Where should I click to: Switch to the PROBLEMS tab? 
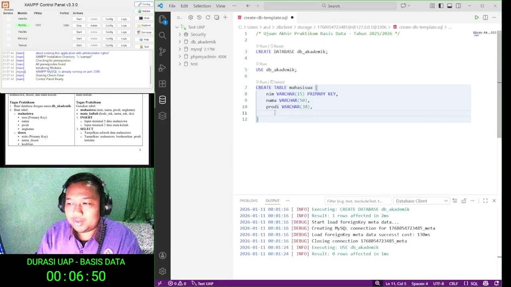[249, 201]
